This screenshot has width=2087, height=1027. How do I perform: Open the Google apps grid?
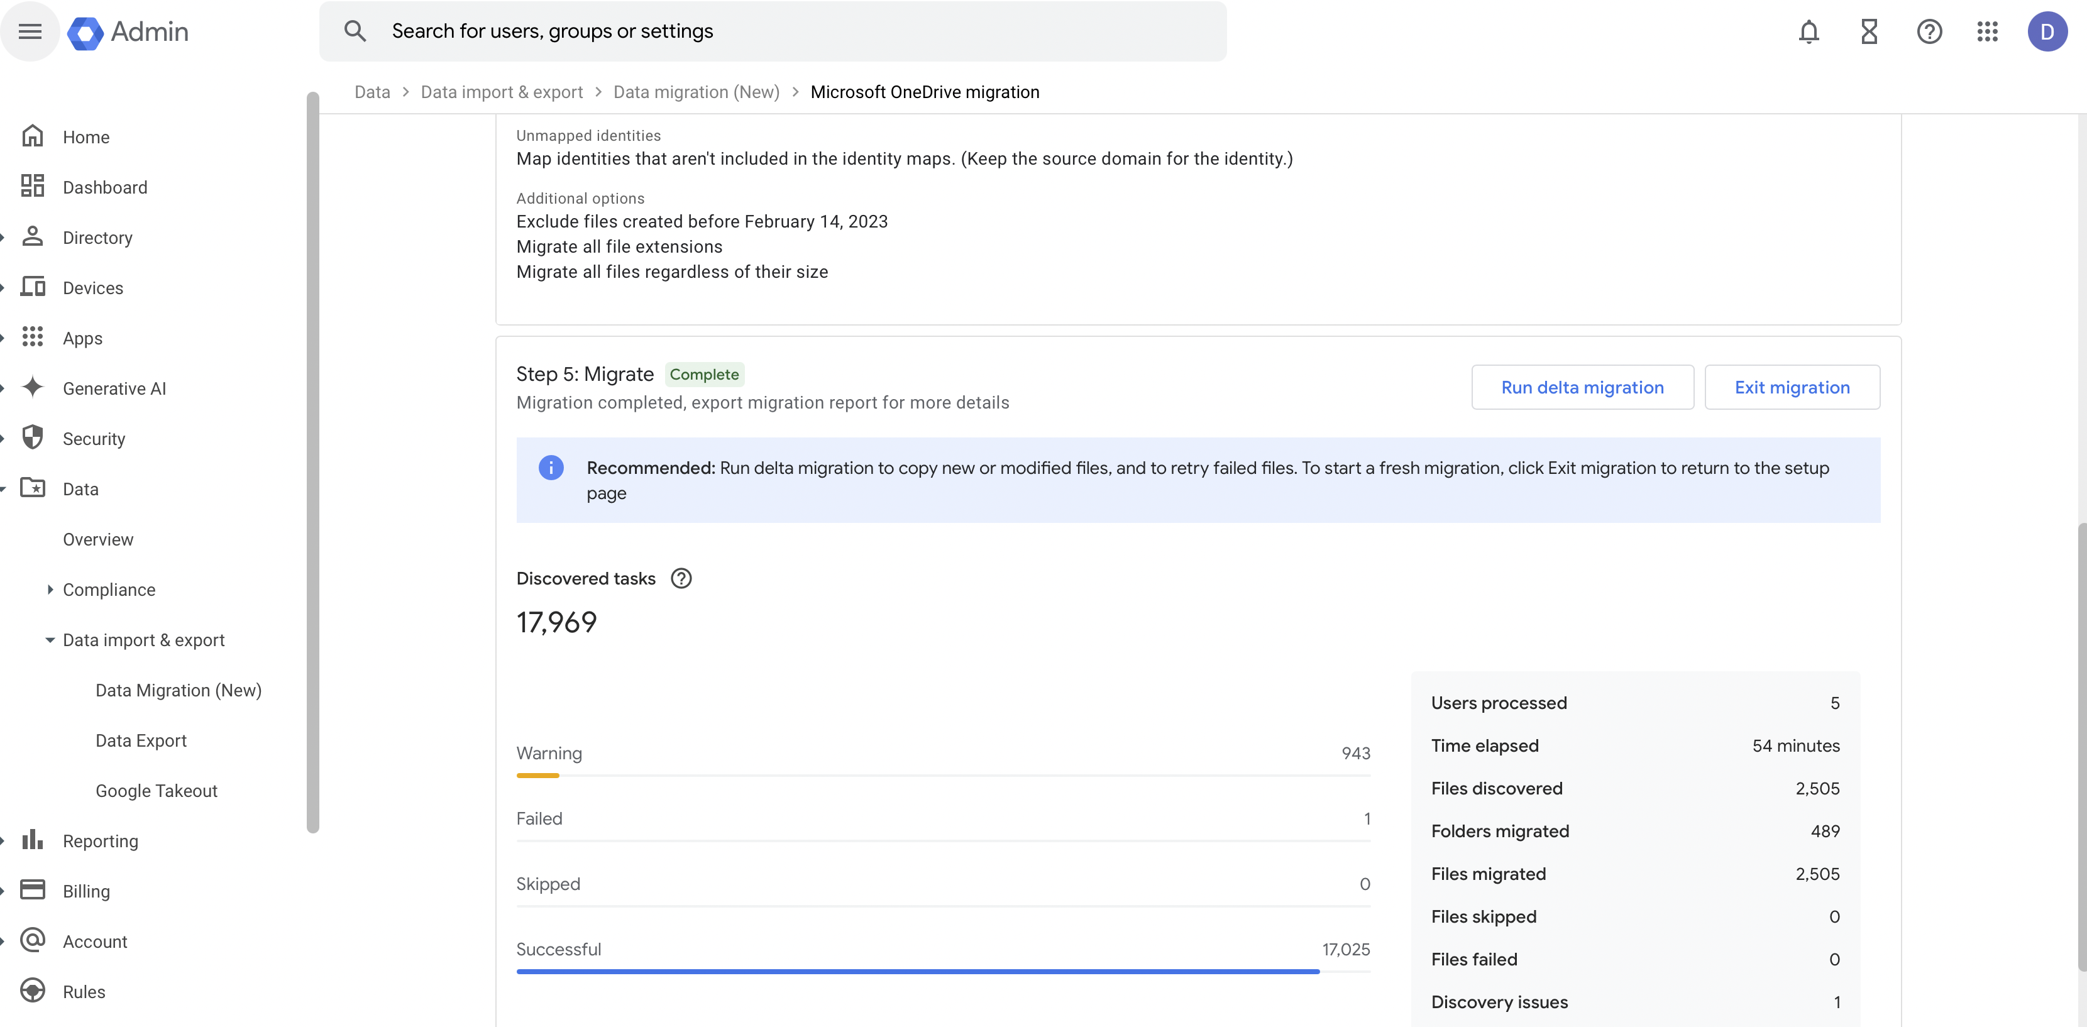[1987, 31]
